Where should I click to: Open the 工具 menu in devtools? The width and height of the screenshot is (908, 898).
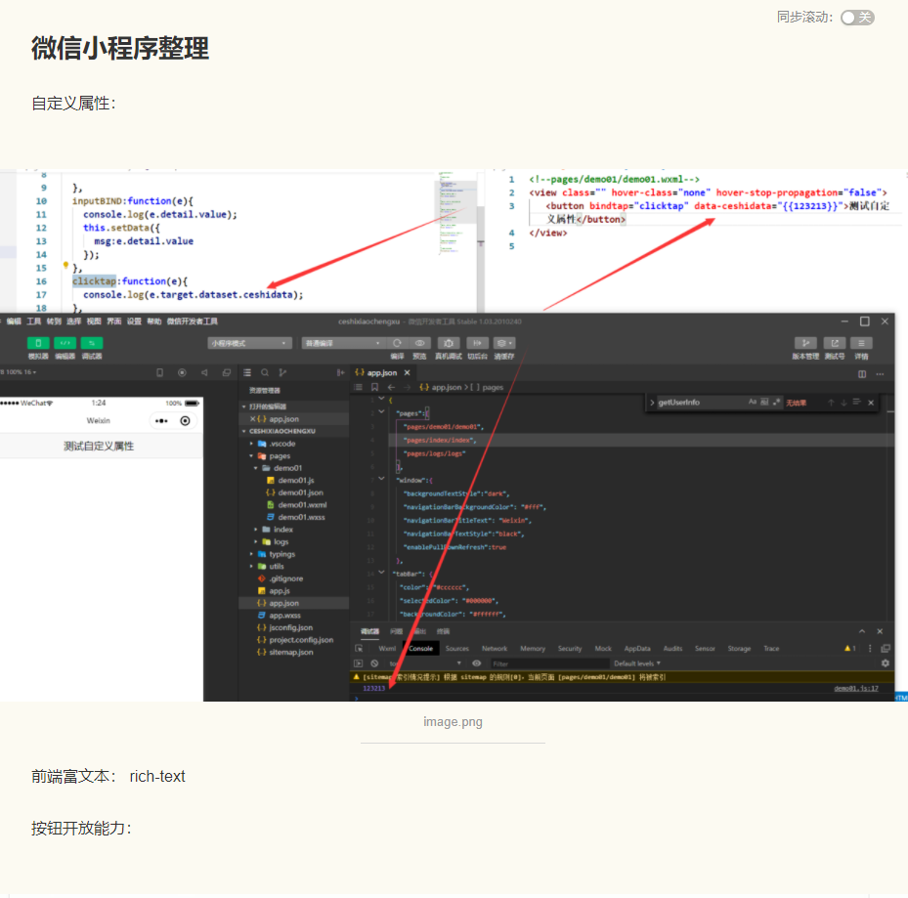click(x=34, y=321)
